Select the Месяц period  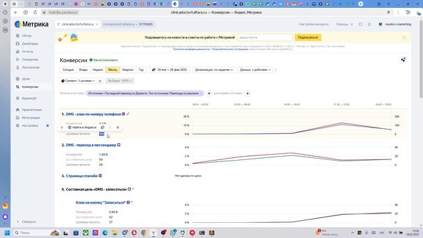112,69
